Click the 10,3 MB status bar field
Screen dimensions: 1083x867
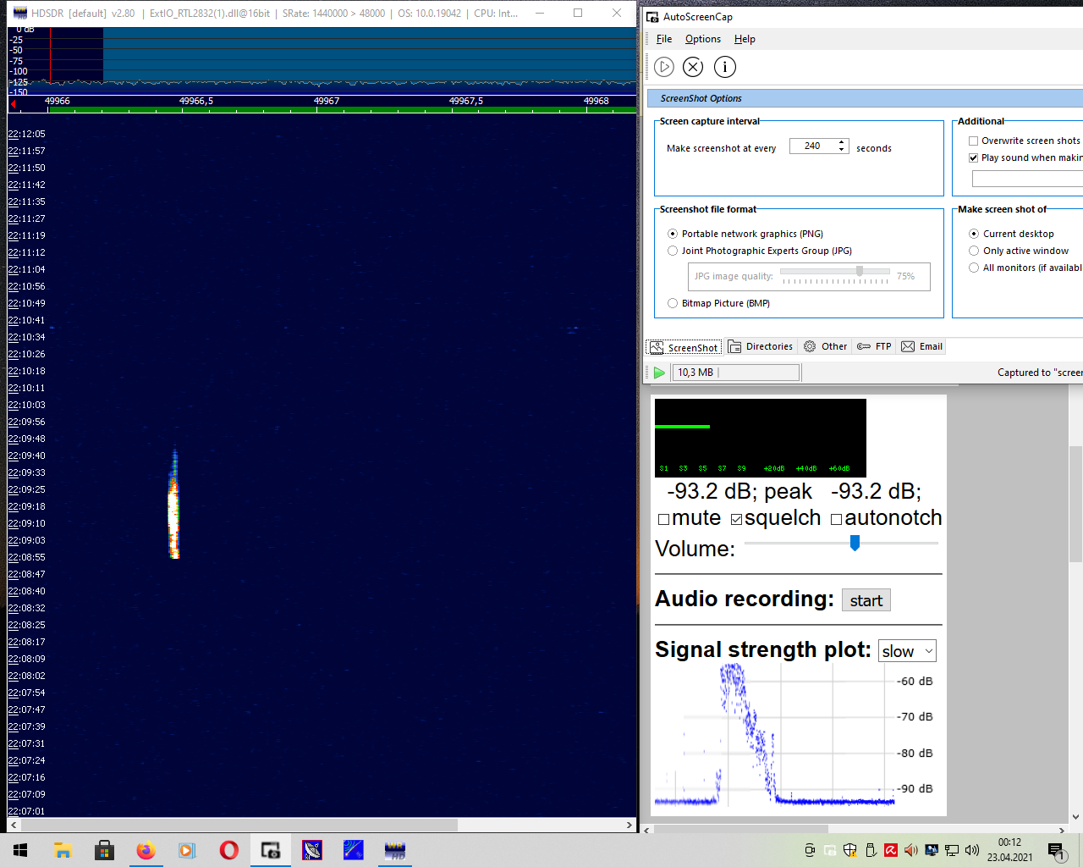736,373
